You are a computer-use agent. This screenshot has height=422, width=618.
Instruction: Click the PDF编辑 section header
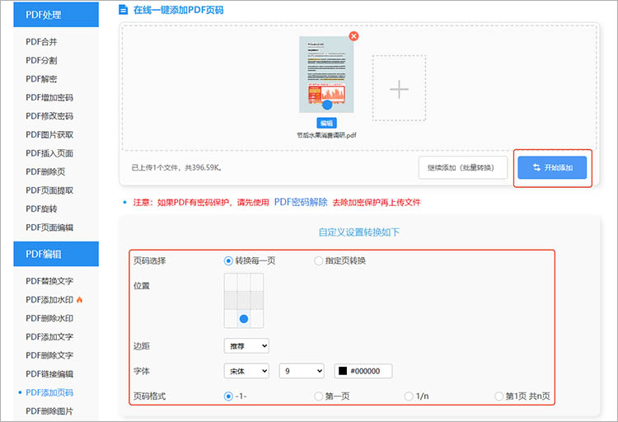pyautogui.click(x=56, y=254)
